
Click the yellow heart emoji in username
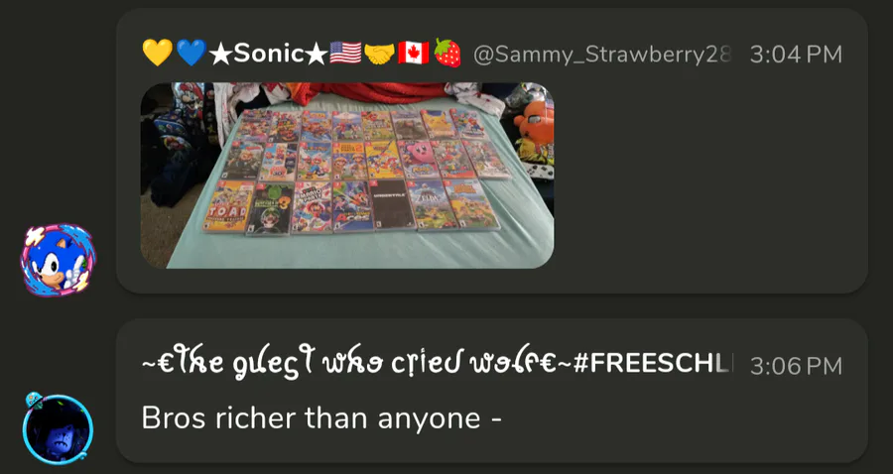click(157, 53)
